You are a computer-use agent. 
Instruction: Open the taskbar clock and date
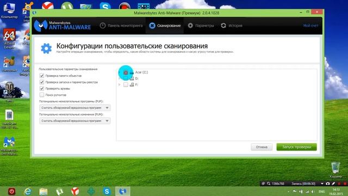336,192
